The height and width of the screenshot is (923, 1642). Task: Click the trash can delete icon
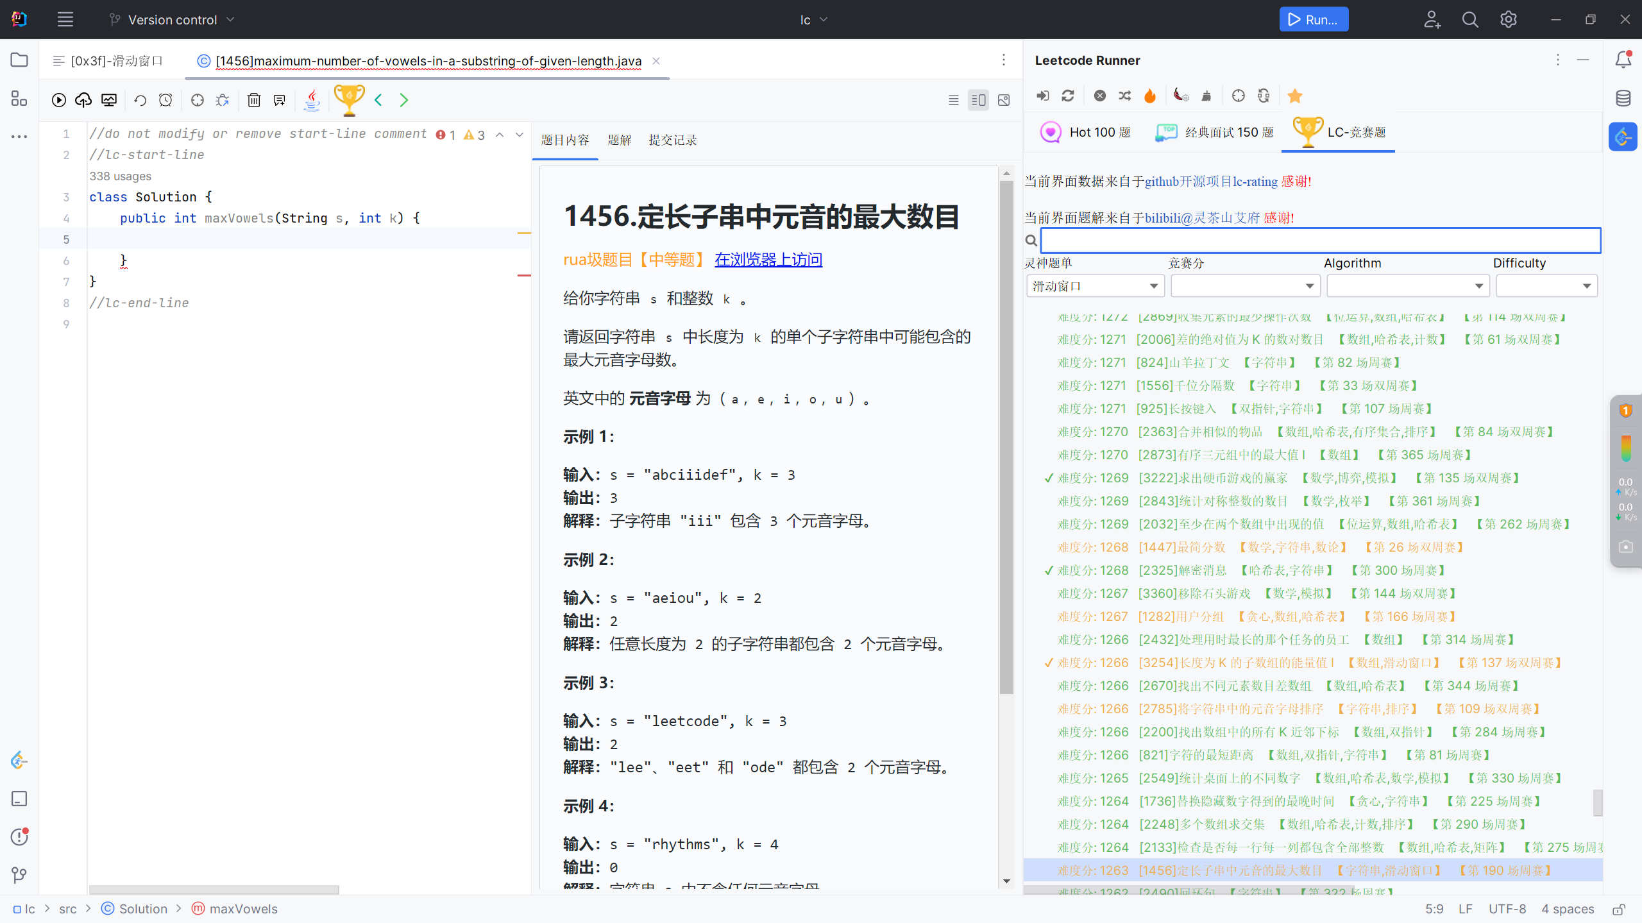click(254, 100)
